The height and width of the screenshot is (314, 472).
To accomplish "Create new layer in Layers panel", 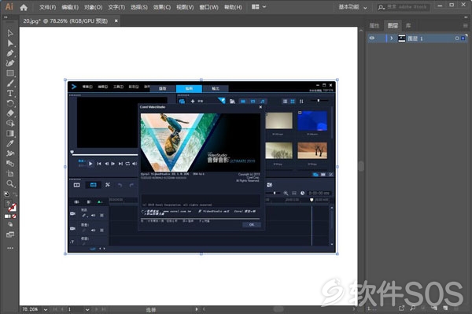I will click(445, 308).
